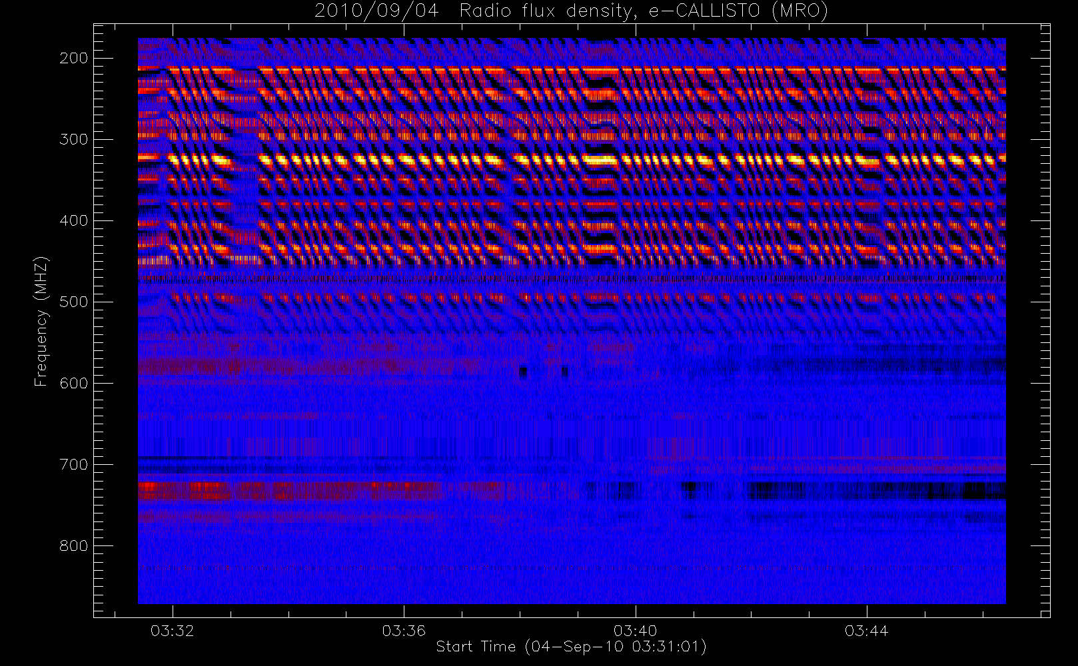The height and width of the screenshot is (666, 1078).
Task: Click the spectrogram data area
Action: [572, 321]
